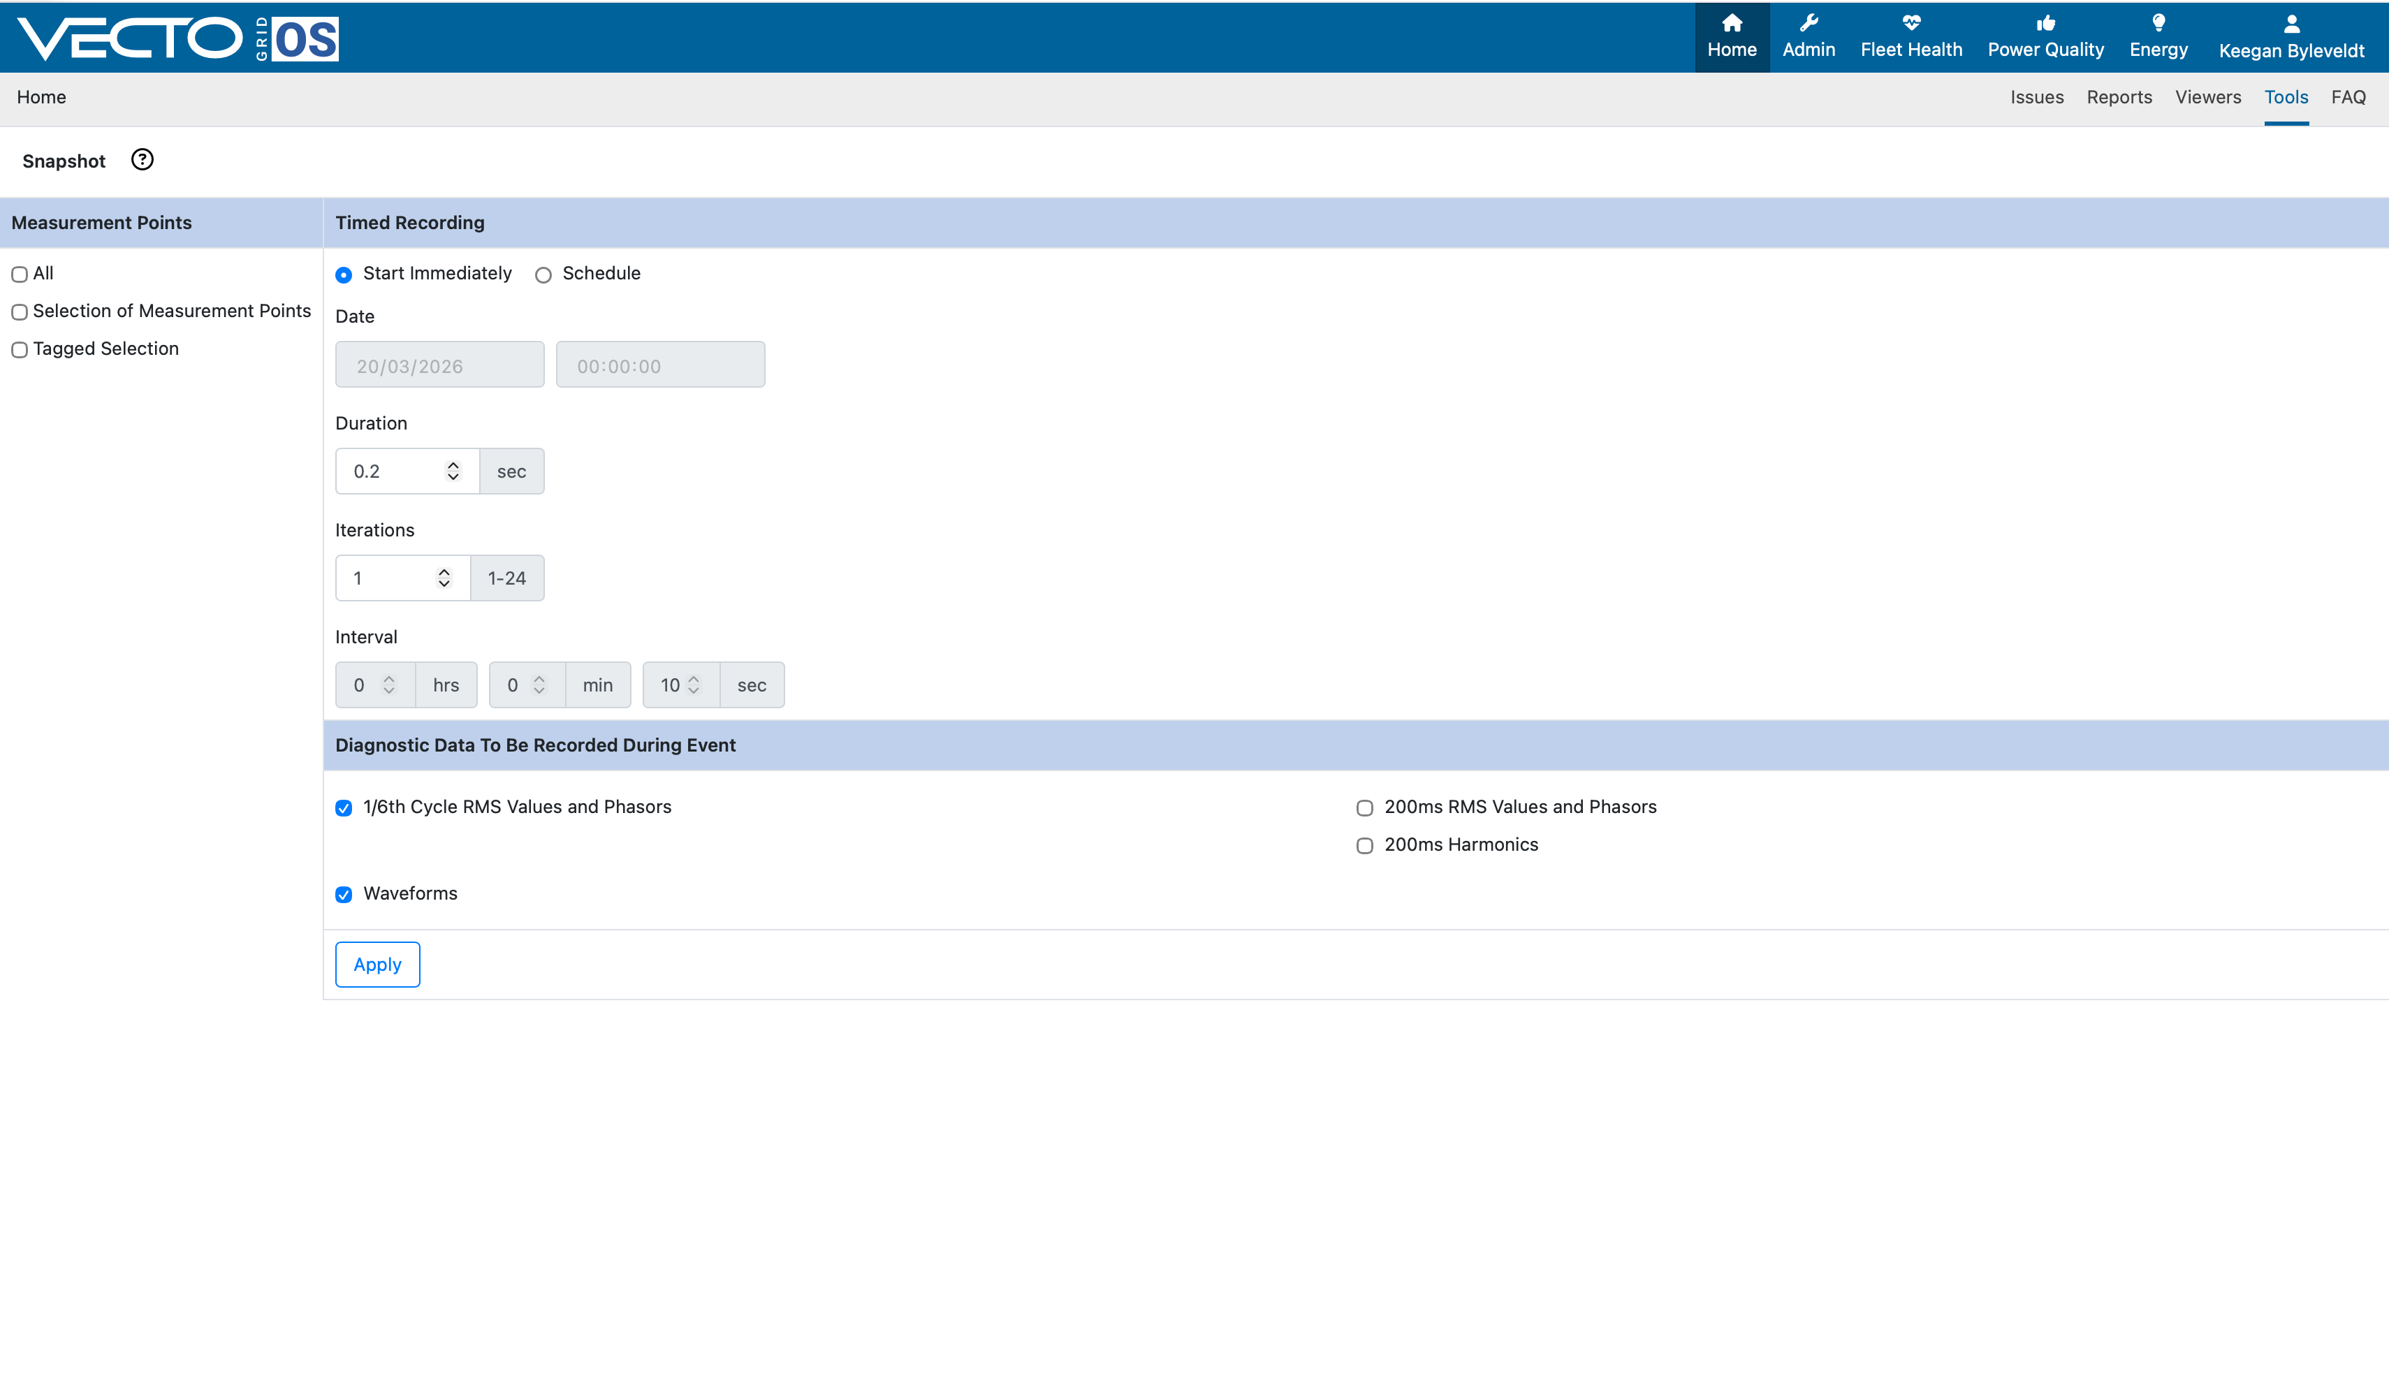Click the 1-24 iterations range label
The height and width of the screenshot is (1376, 2389).
507,578
